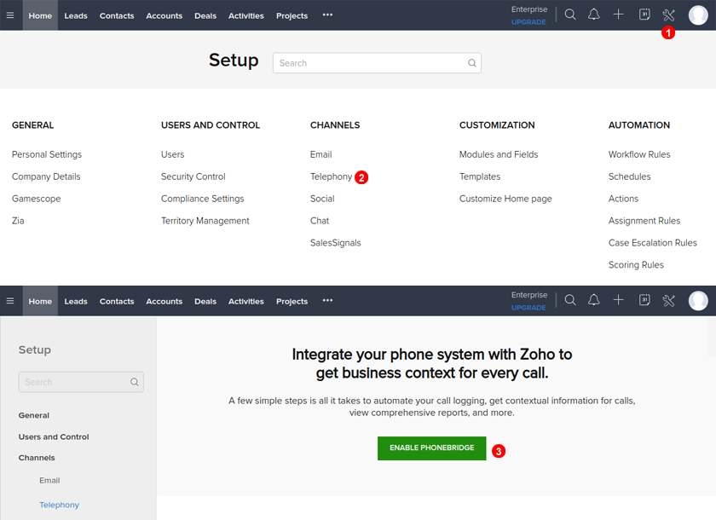Click magnifier inside main Setup search box
The image size is (716, 520).
[x=472, y=63]
